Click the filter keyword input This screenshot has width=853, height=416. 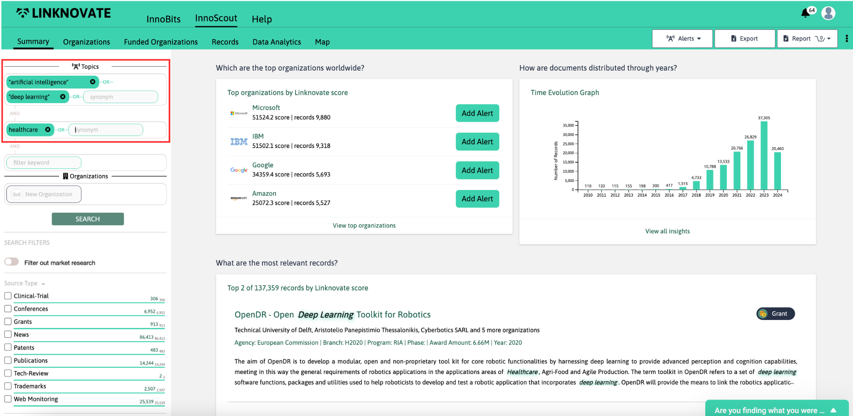(44, 163)
